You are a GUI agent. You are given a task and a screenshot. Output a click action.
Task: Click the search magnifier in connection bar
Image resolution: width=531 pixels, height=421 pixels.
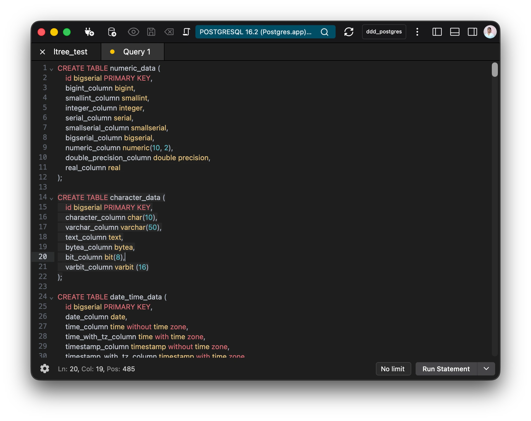point(325,32)
